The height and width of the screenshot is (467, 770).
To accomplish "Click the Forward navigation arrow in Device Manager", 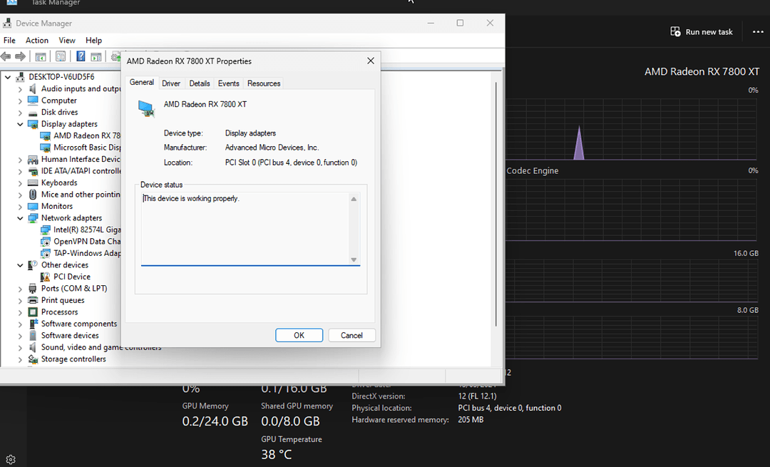I will 20,56.
